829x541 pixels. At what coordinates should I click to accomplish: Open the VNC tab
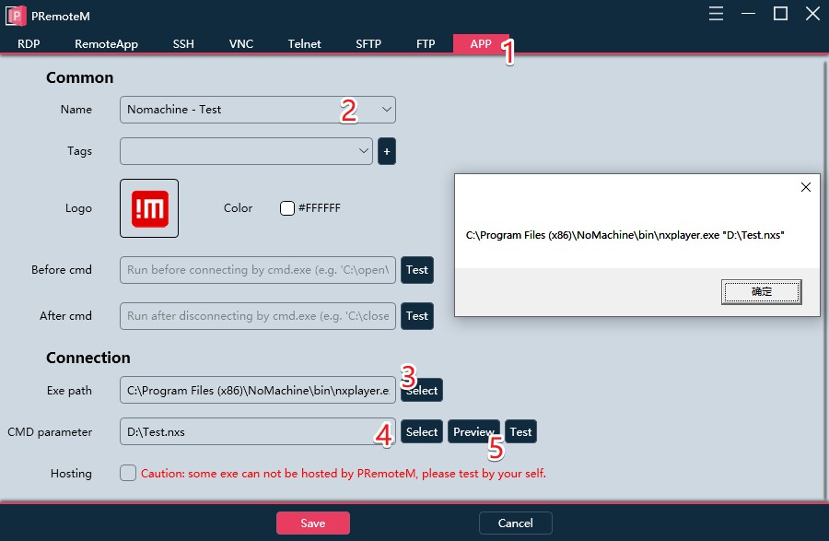[x=241, y=44]
